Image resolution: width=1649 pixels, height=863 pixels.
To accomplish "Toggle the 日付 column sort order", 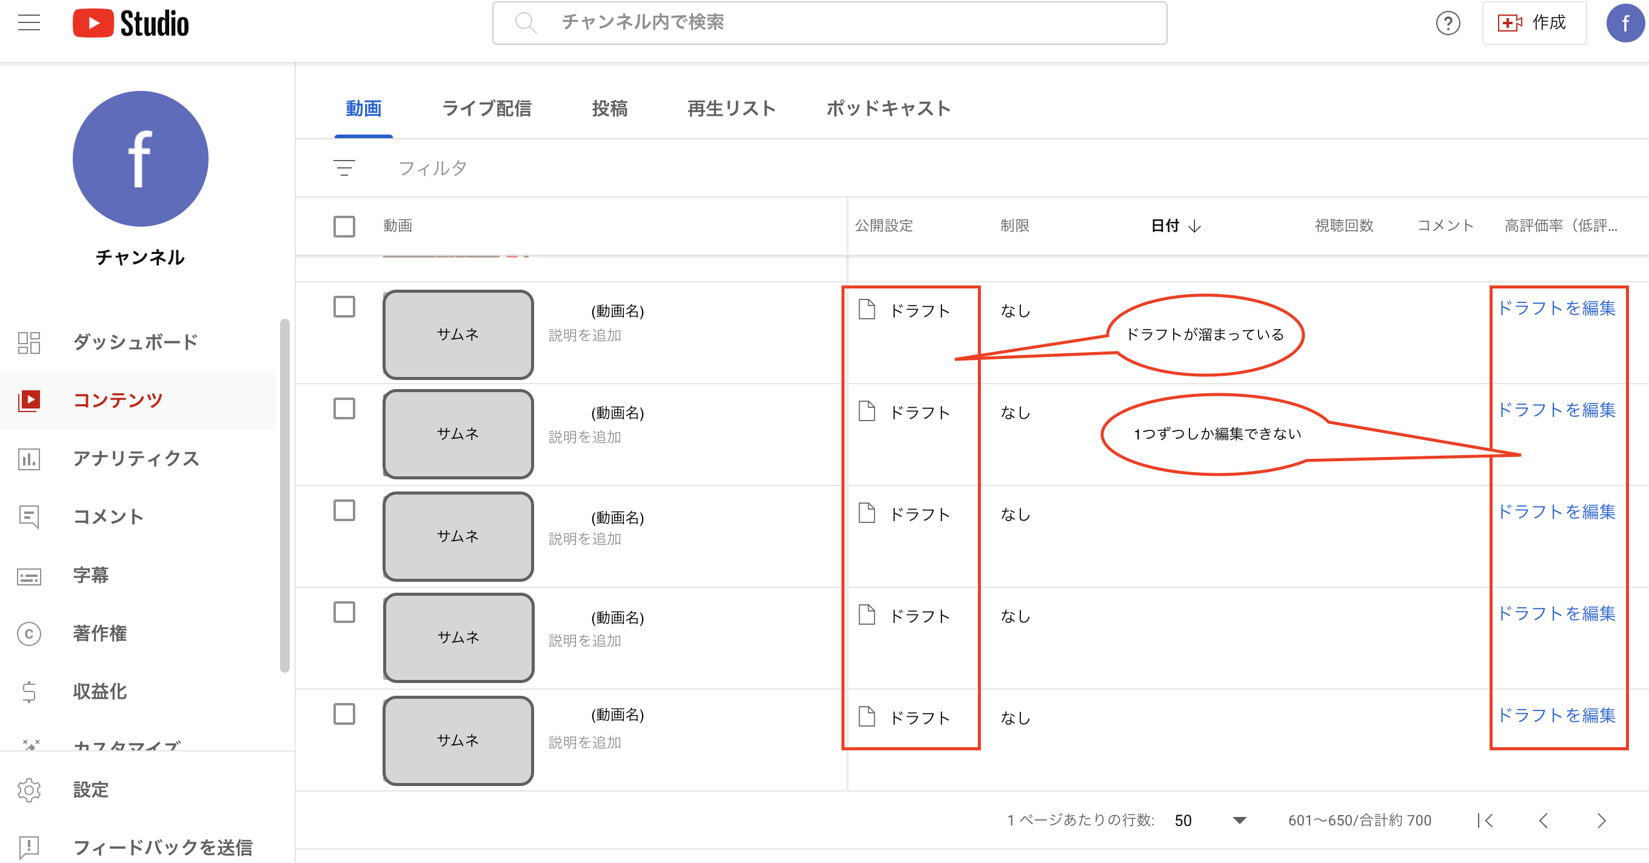I will tap(1173, 225).
